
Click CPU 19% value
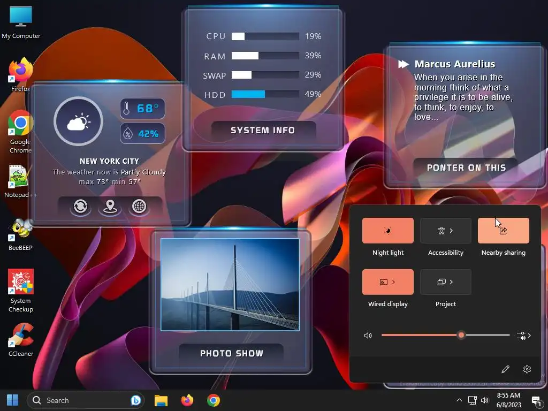pyautogui.click(x=313, y=36)
